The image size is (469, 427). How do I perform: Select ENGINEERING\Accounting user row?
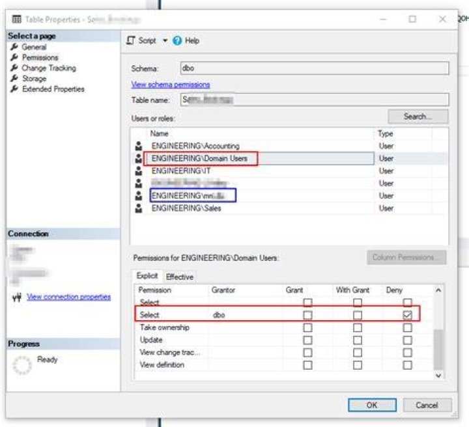(290, 146)
